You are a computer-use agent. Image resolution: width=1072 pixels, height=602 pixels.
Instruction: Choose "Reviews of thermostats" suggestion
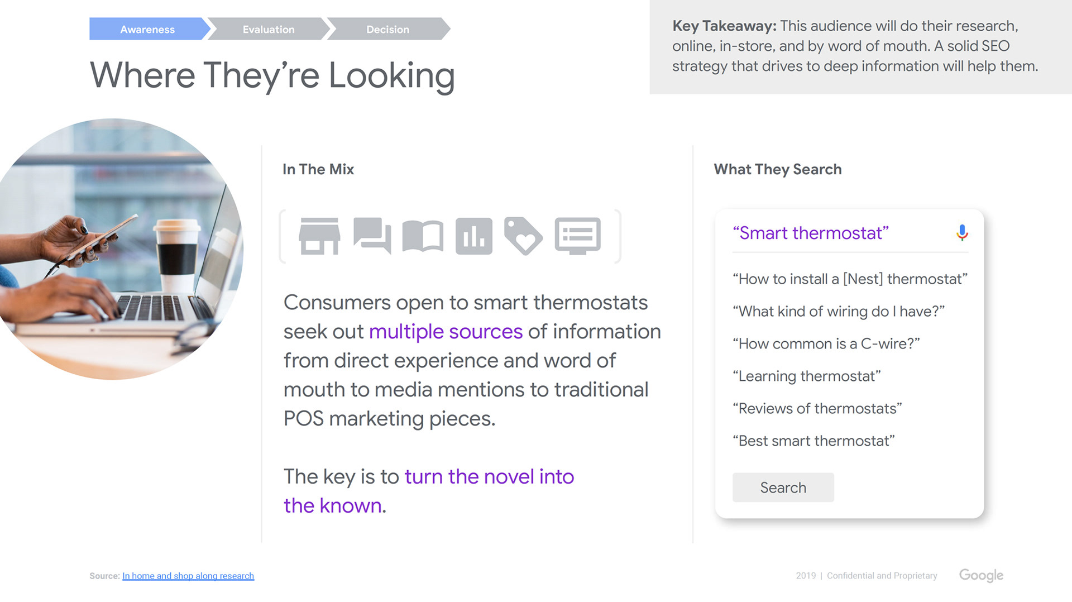(x=817, y=408)
